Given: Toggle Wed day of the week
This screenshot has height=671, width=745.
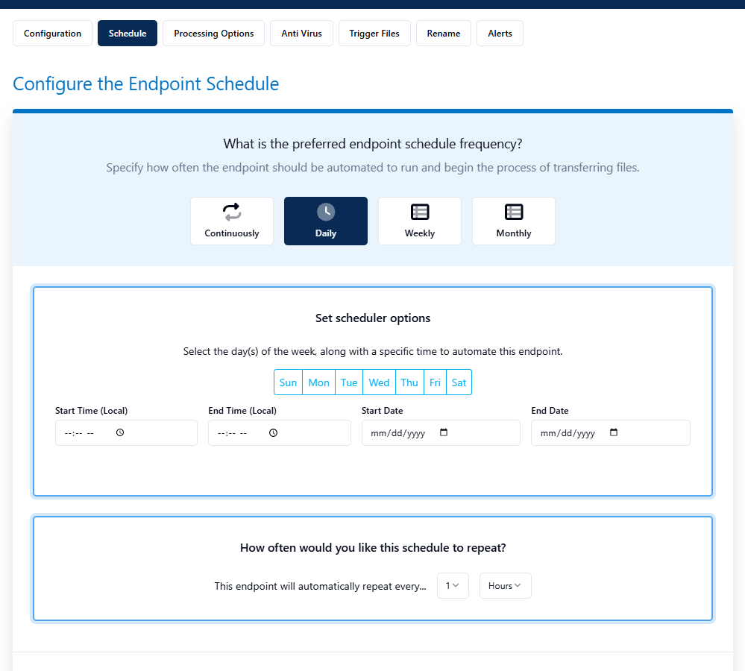Looking at the screenshot, I should click(379, 382).
